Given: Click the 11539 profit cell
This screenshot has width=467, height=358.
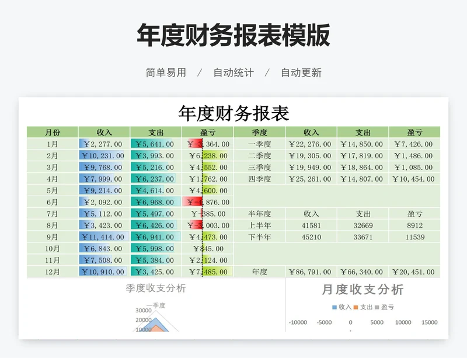Looking at the screenshot, I should coord(414,237).
